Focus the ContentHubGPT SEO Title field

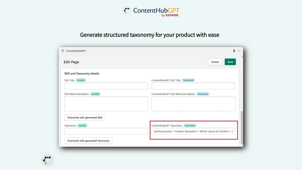click(193, 86)
